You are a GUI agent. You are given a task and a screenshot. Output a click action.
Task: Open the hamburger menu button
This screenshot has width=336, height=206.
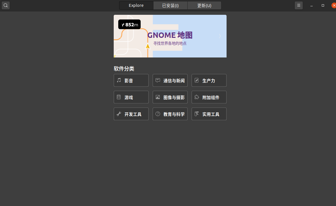click(x=299, y=5)
